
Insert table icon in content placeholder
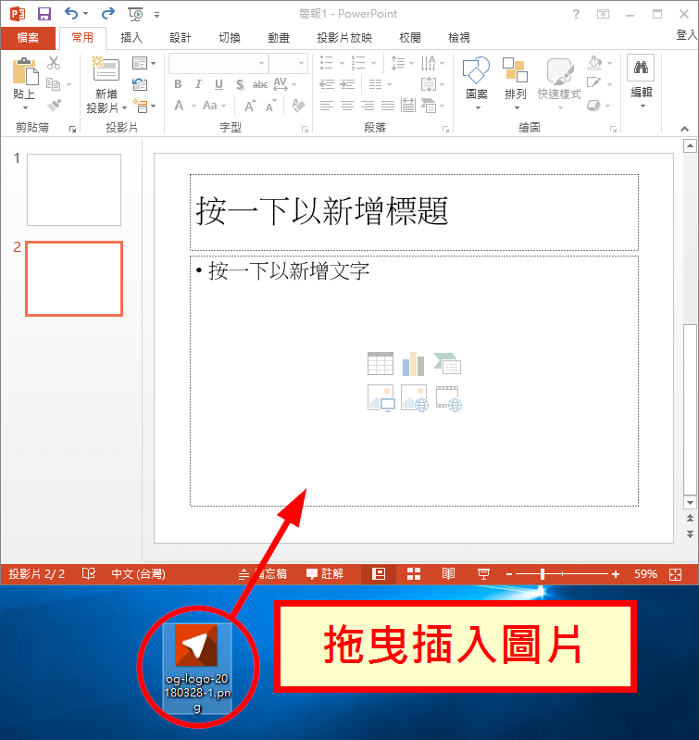tap(381, 364)
